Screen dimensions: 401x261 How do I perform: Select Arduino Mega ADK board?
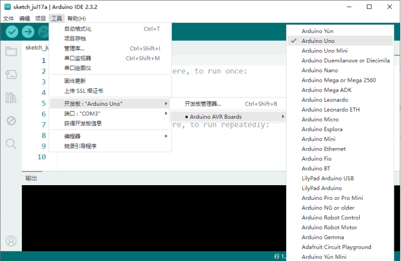(340, 90)
